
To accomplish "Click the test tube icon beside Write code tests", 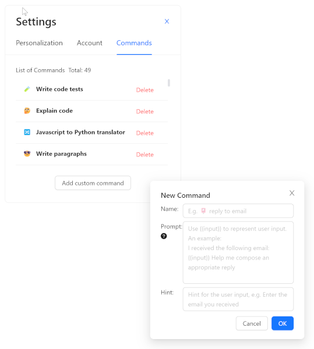I will point(27,89).
